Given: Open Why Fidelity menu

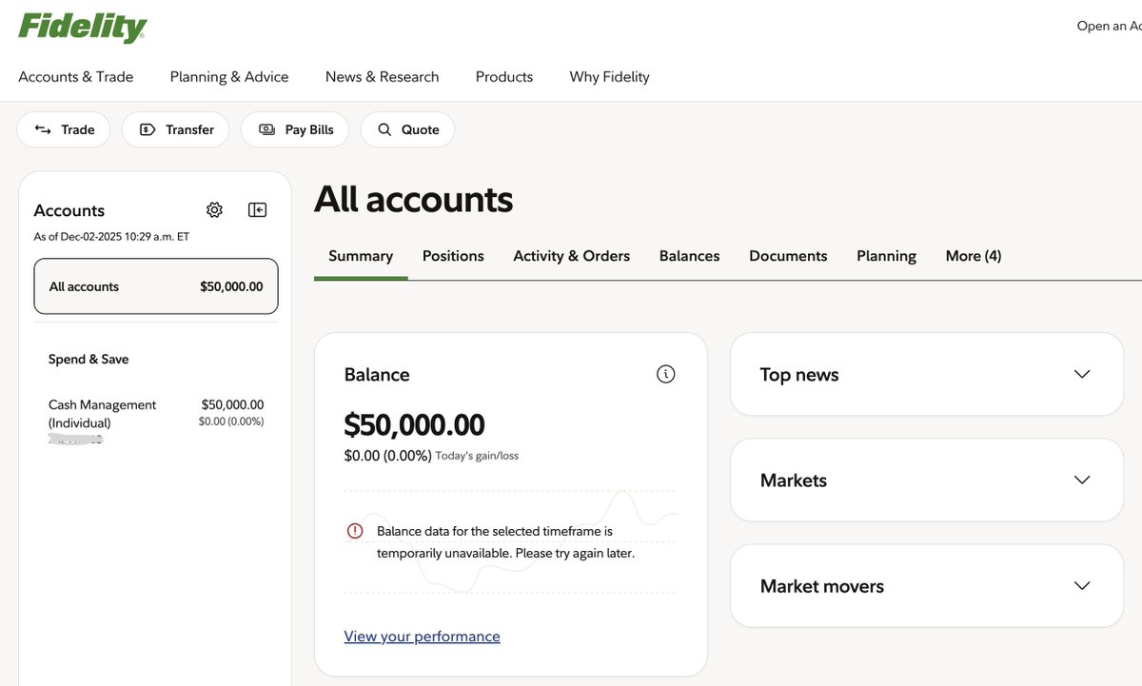Looking at the screenshot, I should pyautogui.click(x=610, y=77).
